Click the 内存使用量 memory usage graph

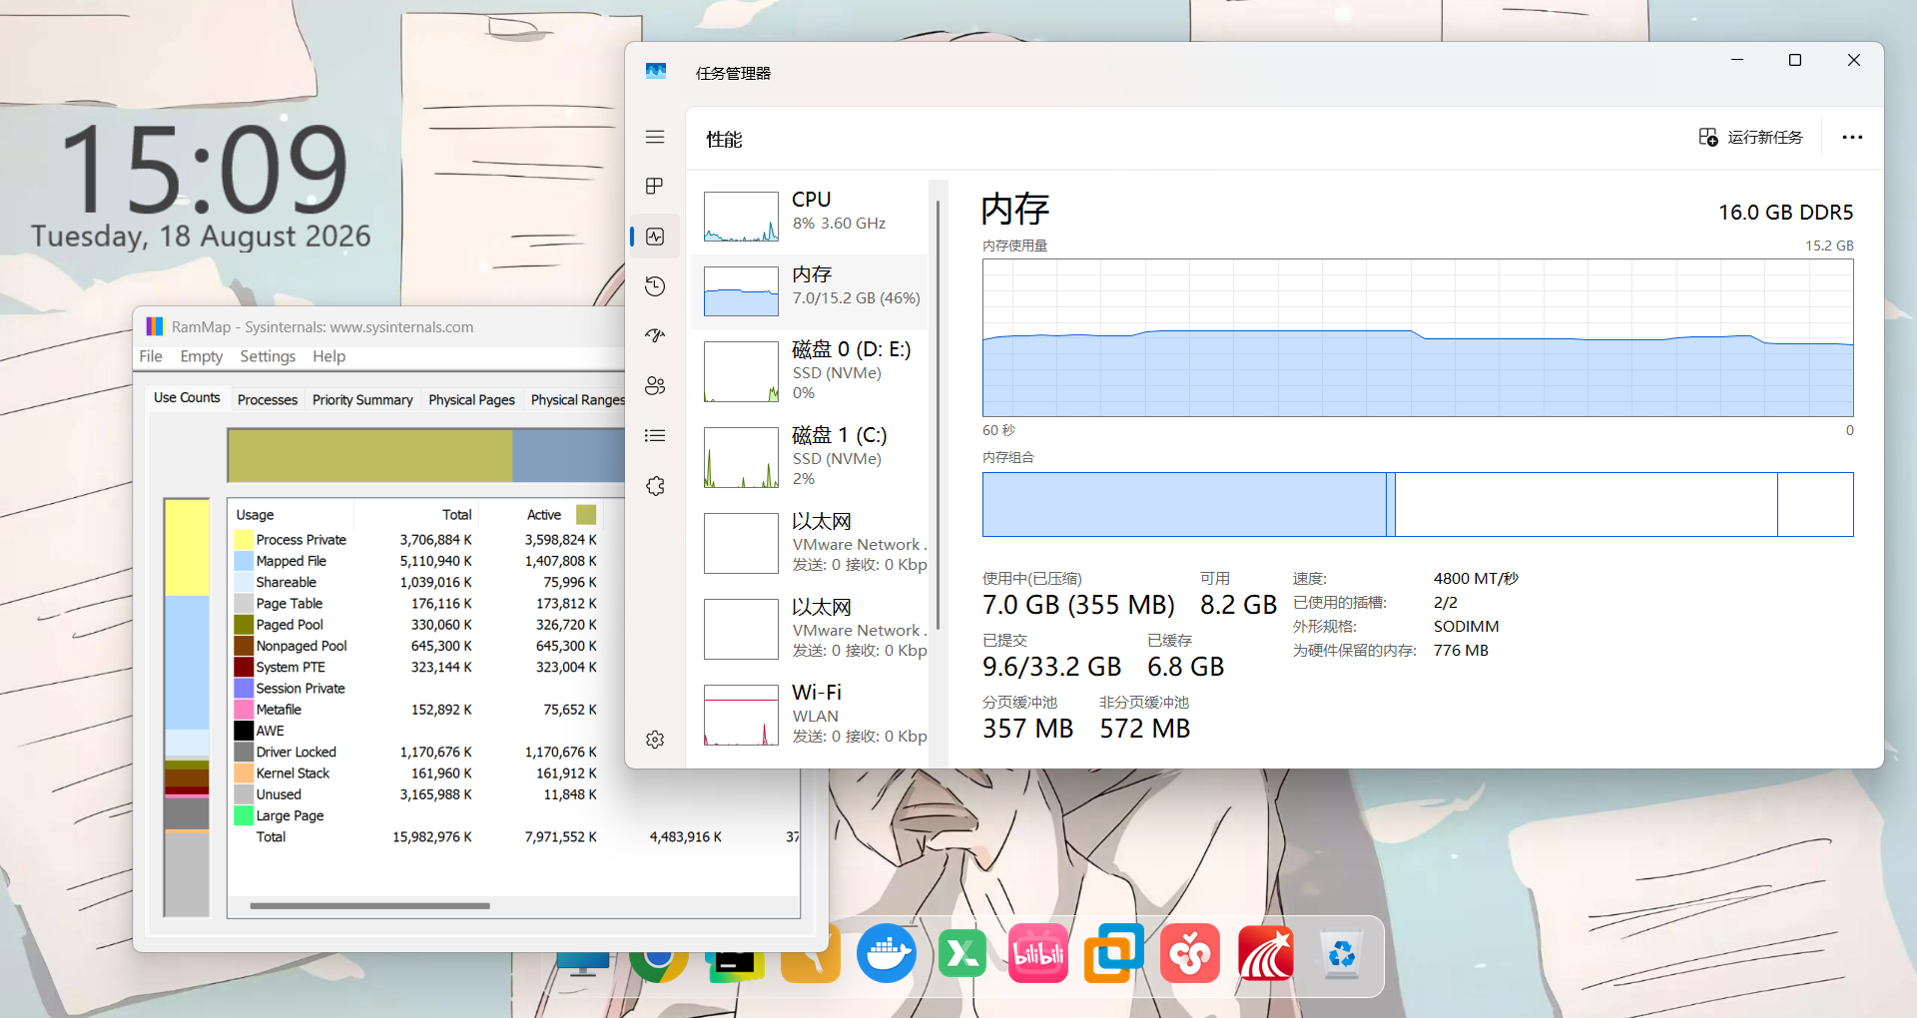click(1418, 338)
